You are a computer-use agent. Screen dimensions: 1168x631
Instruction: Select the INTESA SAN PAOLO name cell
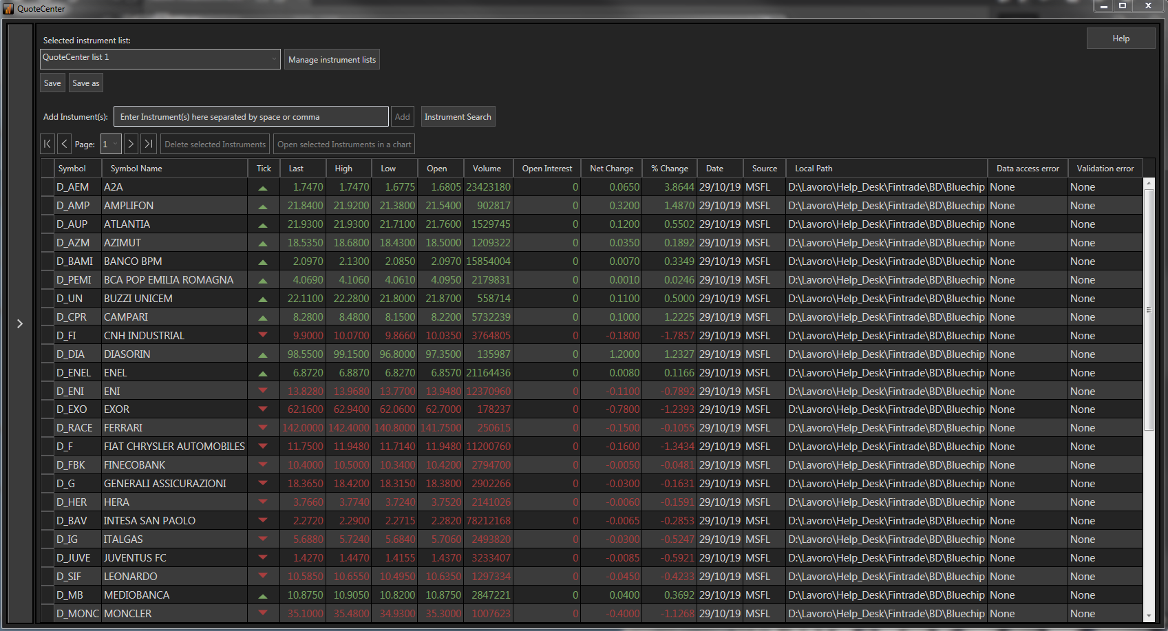point(175,521)
